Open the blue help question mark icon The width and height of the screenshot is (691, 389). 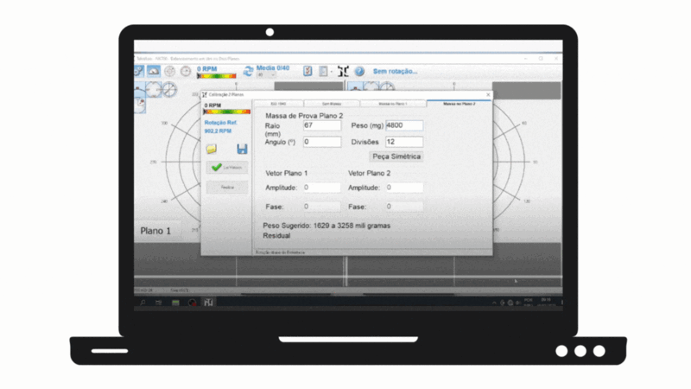(x=359, y=71)
